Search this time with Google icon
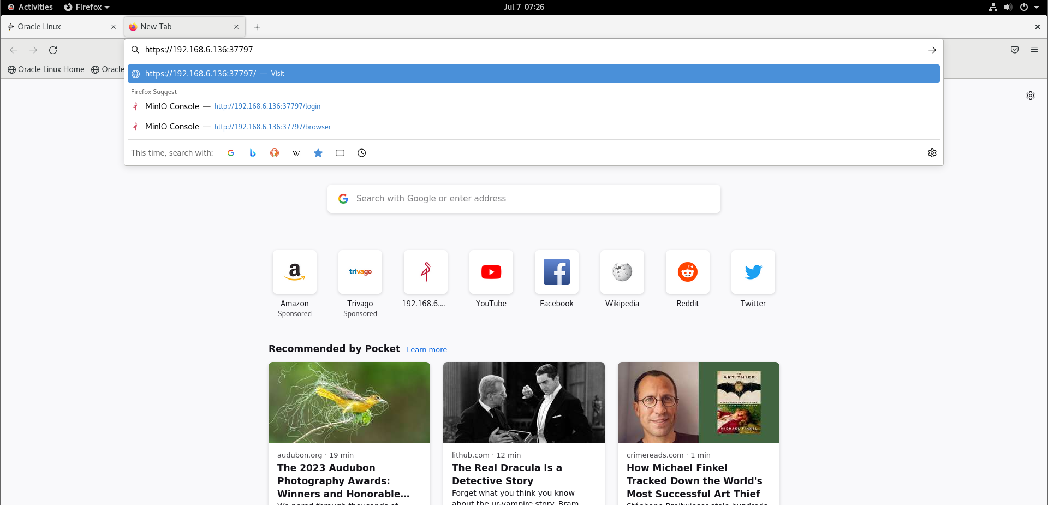1048x505 pixels. click(x=231, y=153)
